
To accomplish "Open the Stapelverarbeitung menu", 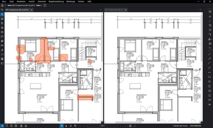I will click(56, 2).
